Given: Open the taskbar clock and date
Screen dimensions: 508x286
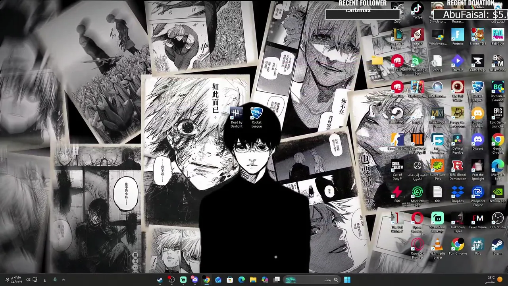Looking at the screenshot, I should (16, 280).
